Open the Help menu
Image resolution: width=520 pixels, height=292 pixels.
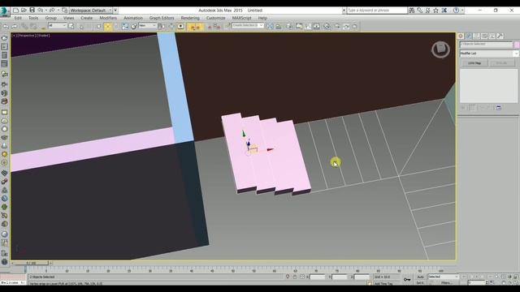point(262,18)
